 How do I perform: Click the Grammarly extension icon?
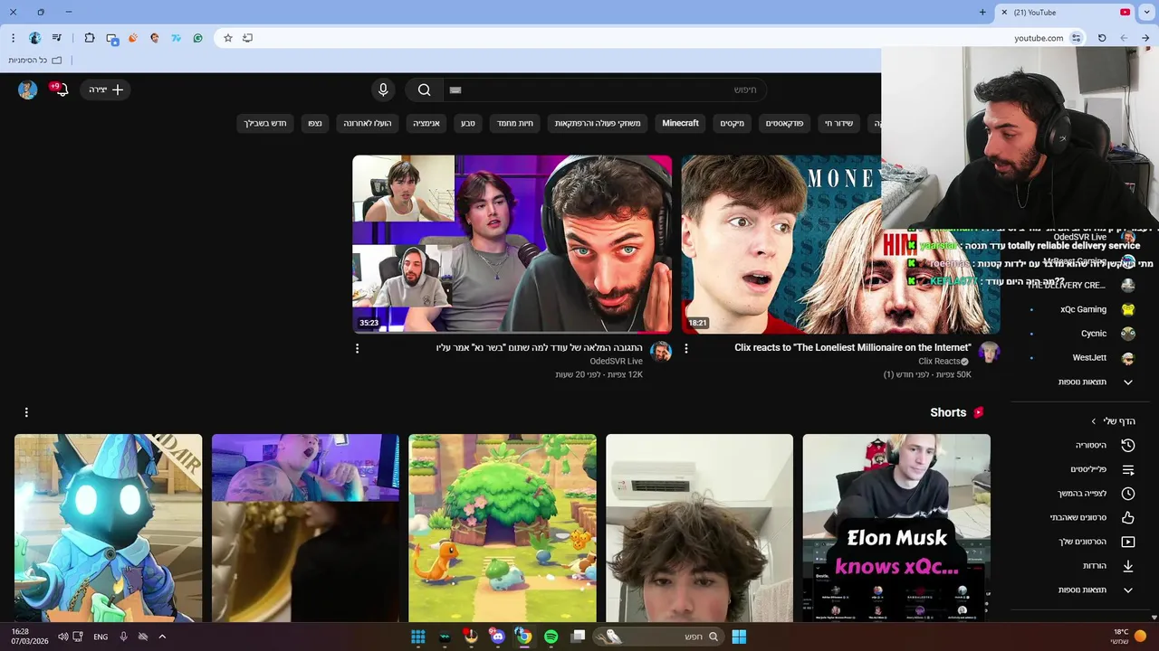197,38
